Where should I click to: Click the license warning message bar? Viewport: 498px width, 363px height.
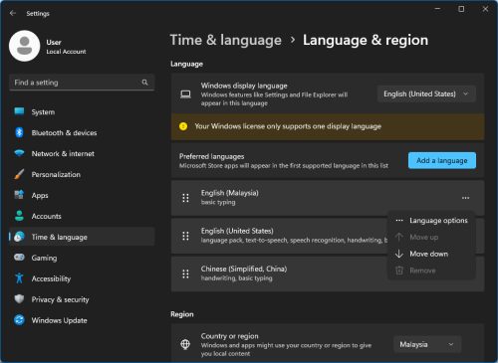point(328,126)
